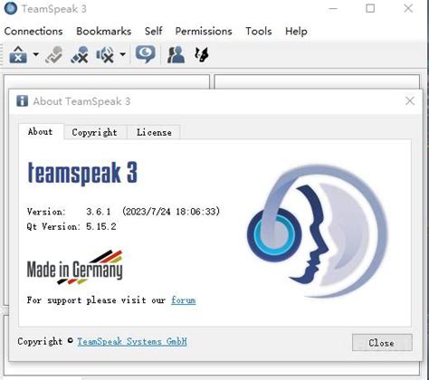Image resolution: width=429 pixels, height=380 pixels.
Task: Follow the forum support link
Action: tap(184, 300)
